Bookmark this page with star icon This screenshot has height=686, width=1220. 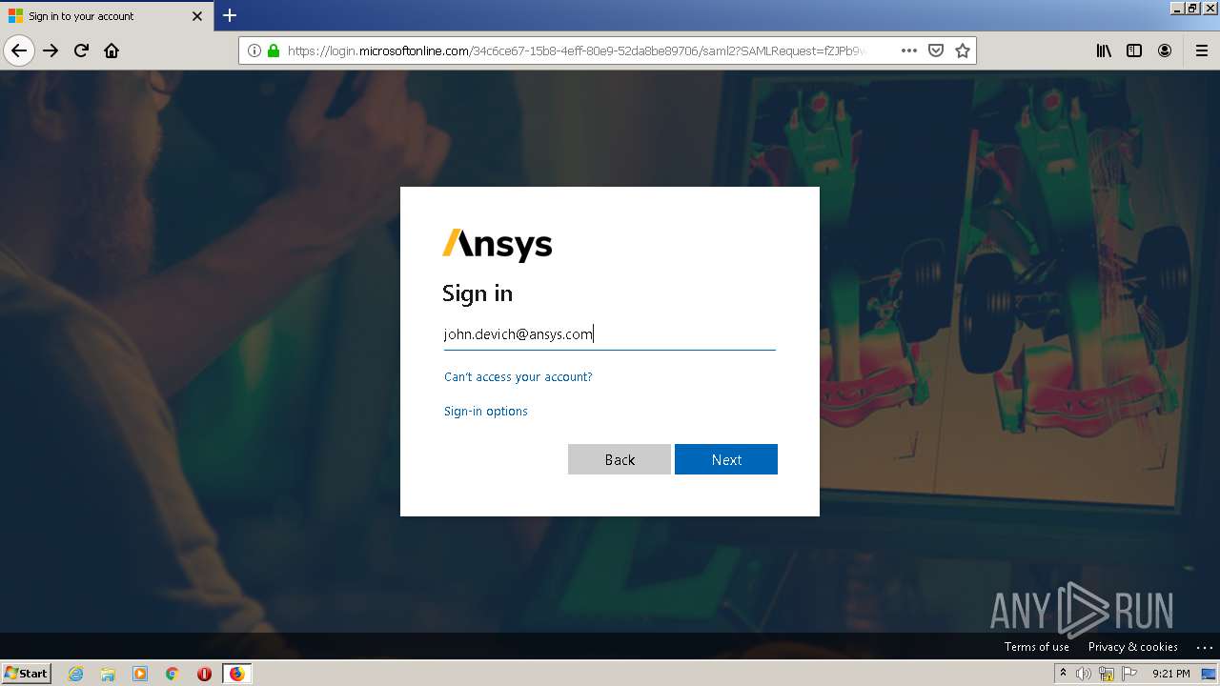tap(963, 50)
